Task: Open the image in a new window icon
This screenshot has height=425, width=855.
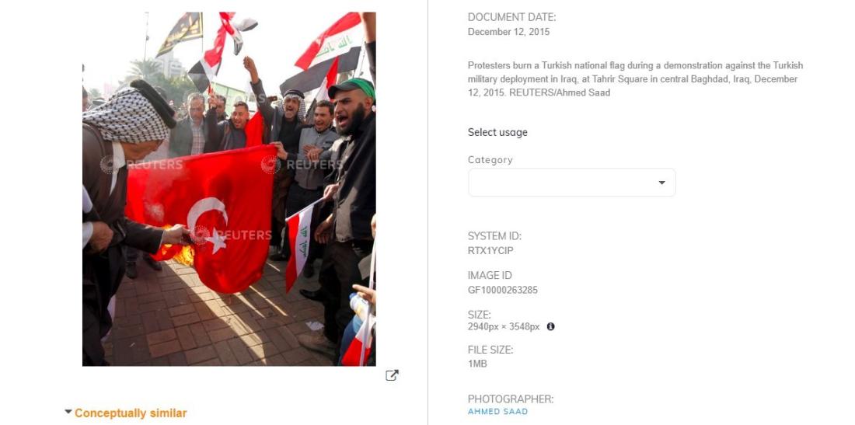Action: pyautogui.click(x=392, y=374)
